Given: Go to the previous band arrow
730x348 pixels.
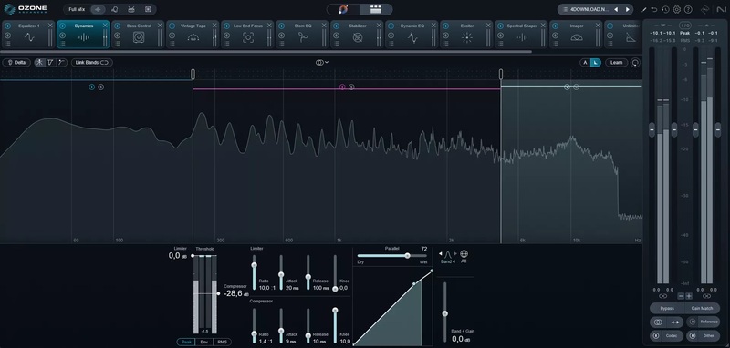Looking at the screenshot, I should 441,253.
